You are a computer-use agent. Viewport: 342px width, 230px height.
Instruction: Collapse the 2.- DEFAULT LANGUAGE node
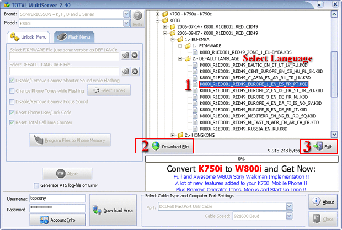click(180, 58)
